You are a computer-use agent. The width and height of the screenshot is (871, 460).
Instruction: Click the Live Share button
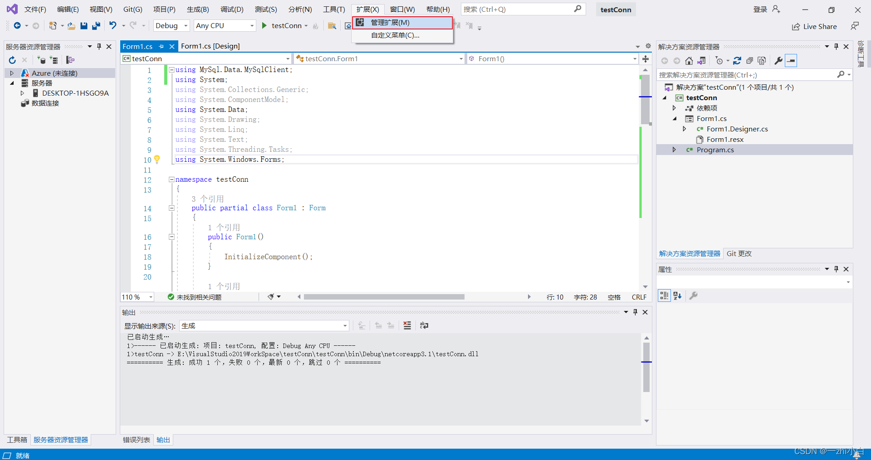(x=814, y=26)
